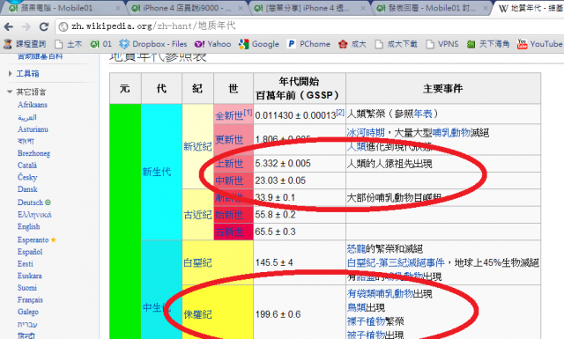Select the 23.03 ± 0.05 table cell
The width and height of the screenshot is (564, 339).
(300, 181)
